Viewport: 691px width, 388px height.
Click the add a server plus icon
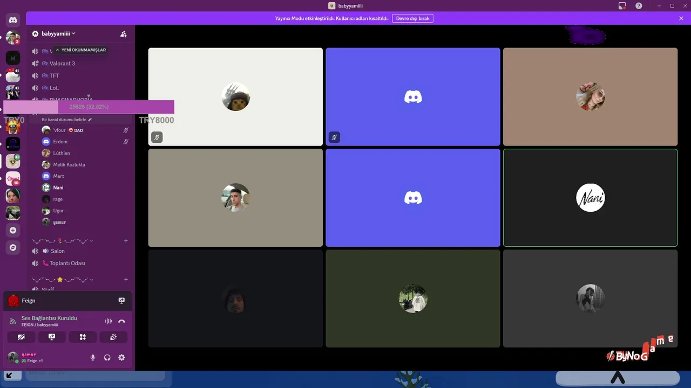(13, 230)
